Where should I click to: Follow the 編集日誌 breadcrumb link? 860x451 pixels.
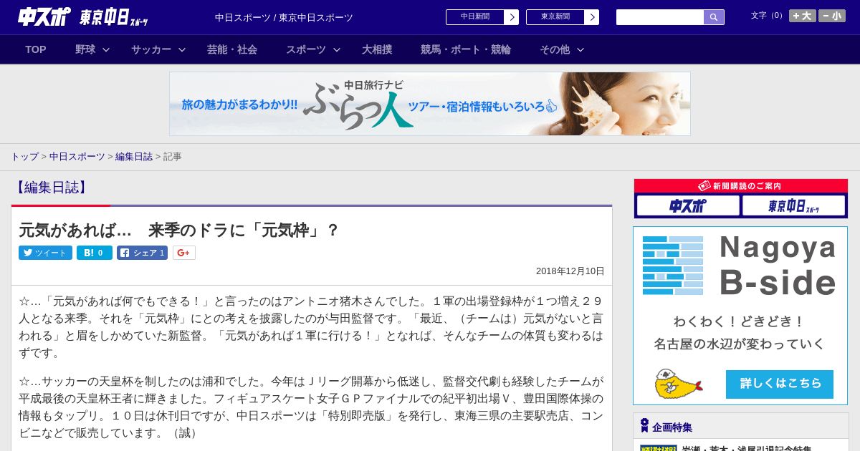(x=134, y=157)
